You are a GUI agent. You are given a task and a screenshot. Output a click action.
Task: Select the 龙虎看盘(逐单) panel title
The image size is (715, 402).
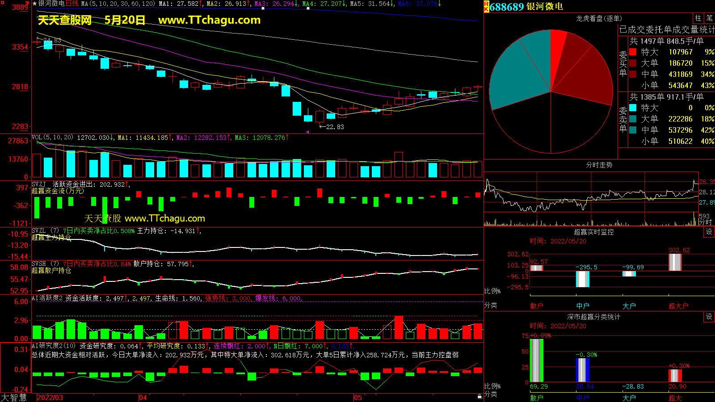599,18
